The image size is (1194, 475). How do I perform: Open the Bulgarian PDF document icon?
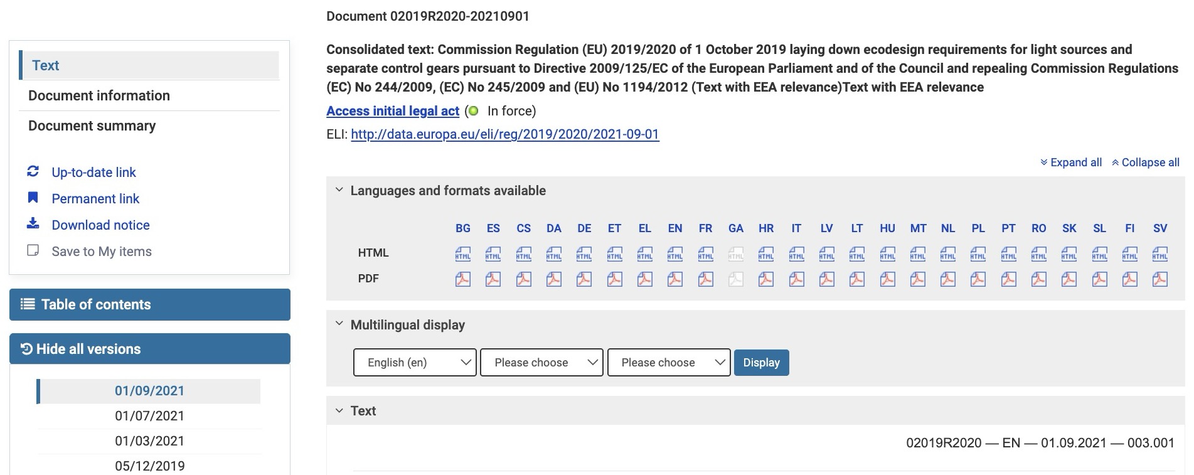click(463, 279)
